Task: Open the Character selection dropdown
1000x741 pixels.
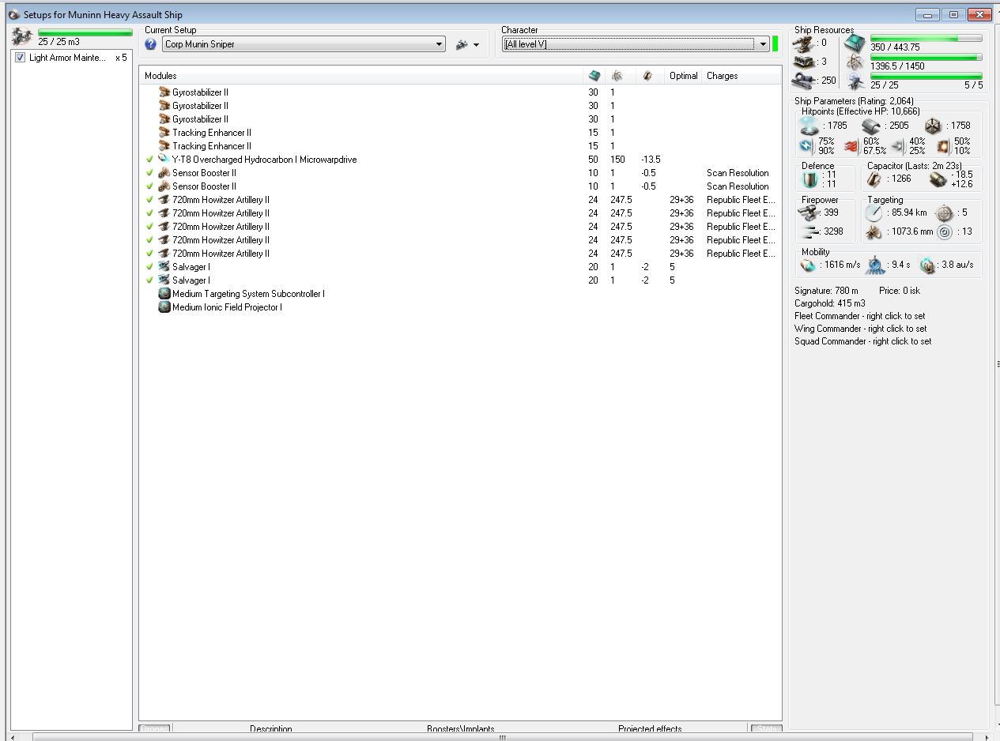Action: tap(763, 44)
